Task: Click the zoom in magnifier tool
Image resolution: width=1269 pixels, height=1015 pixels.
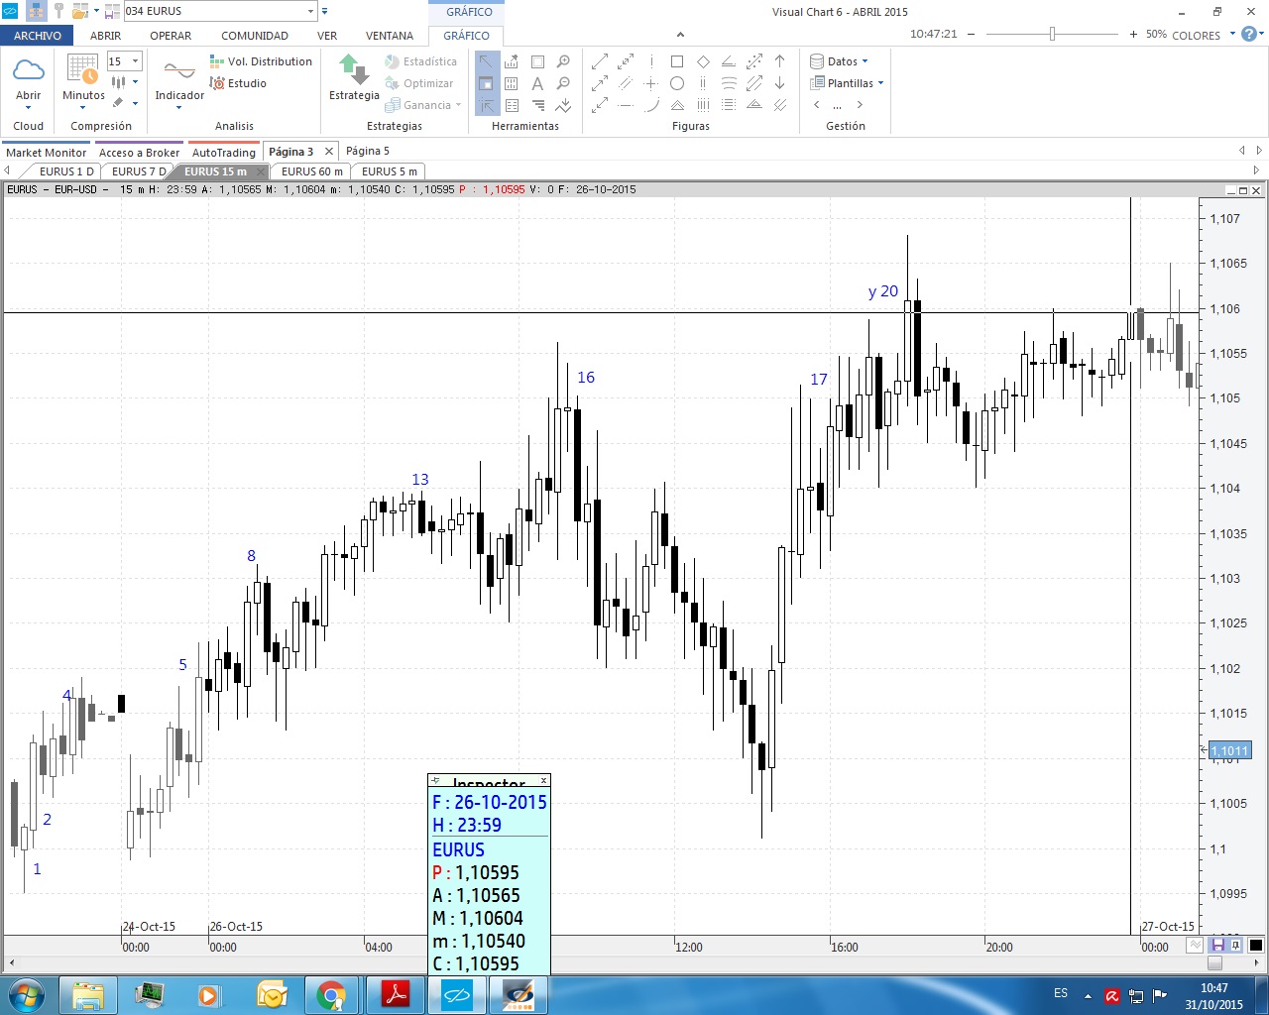Action: click(x=563, y=61)
